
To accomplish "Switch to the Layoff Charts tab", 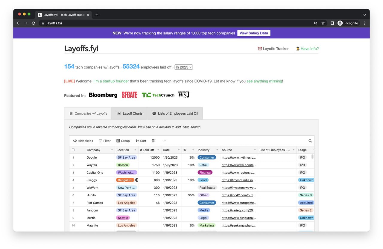I will point(129,113).
